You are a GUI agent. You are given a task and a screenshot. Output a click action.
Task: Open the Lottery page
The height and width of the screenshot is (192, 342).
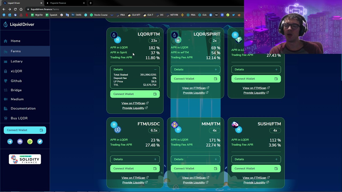(17, 61)
